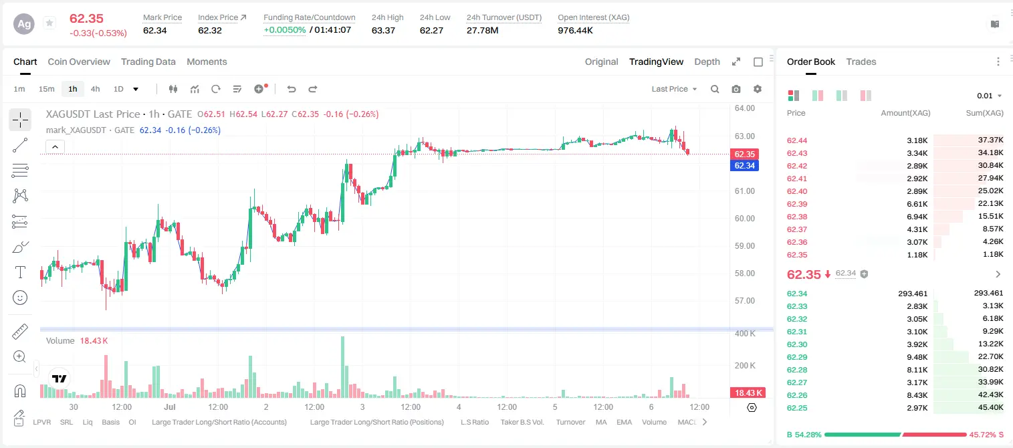The height and width of the screenshot is (448, 1013).
Task: Click the 62.34 mark price chart label
Action: [745, 166]
